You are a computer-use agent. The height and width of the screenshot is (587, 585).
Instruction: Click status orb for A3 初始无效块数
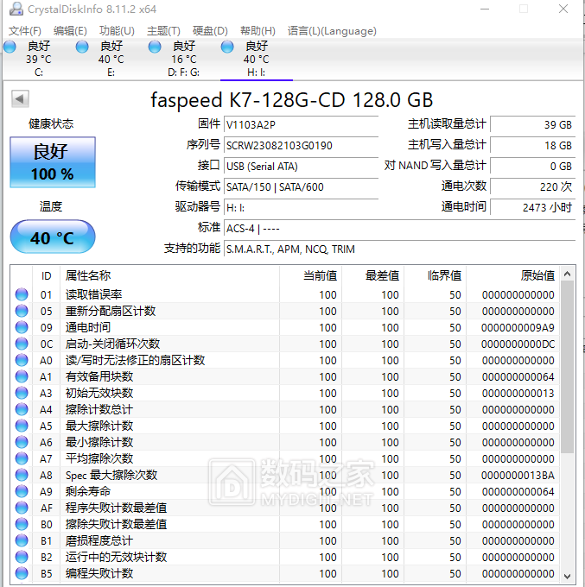22,393
